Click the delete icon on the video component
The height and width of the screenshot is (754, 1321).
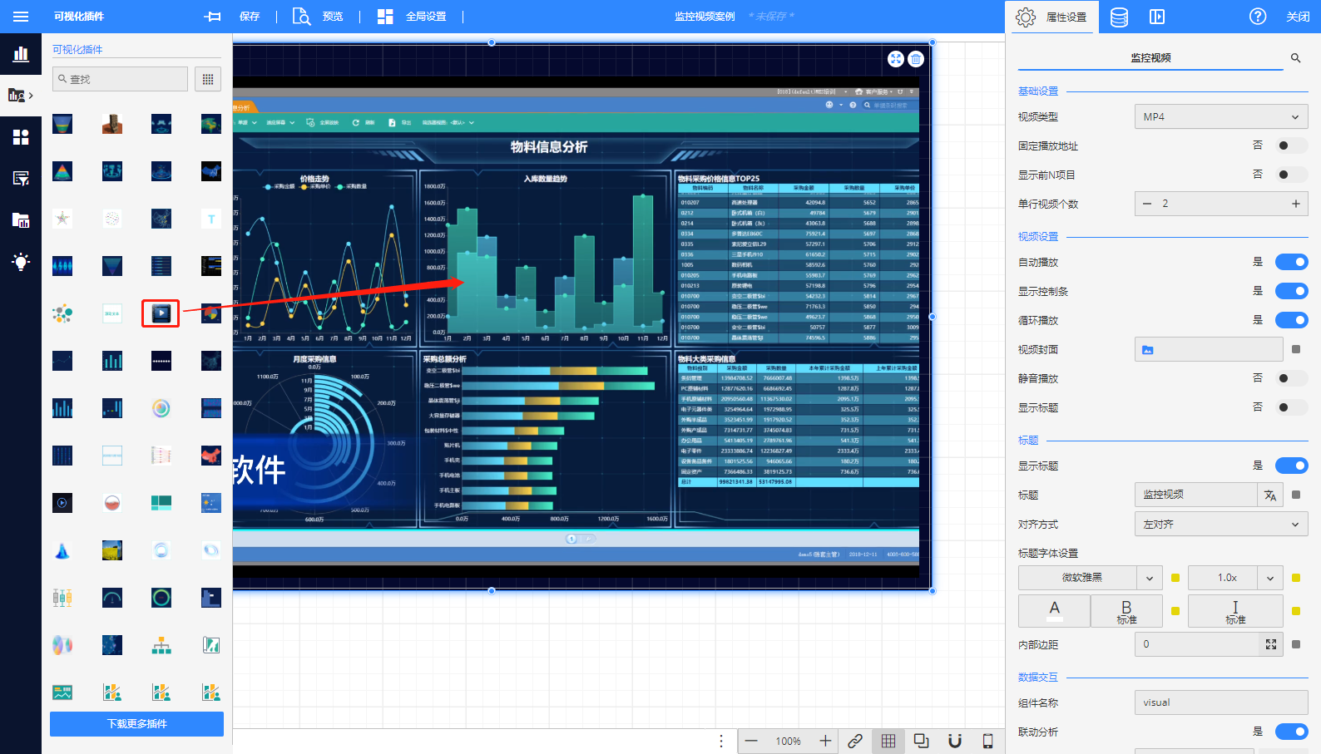click(916, 59)
